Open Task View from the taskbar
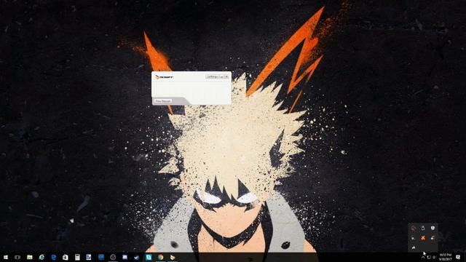466x262 pixels. point(17,257)
